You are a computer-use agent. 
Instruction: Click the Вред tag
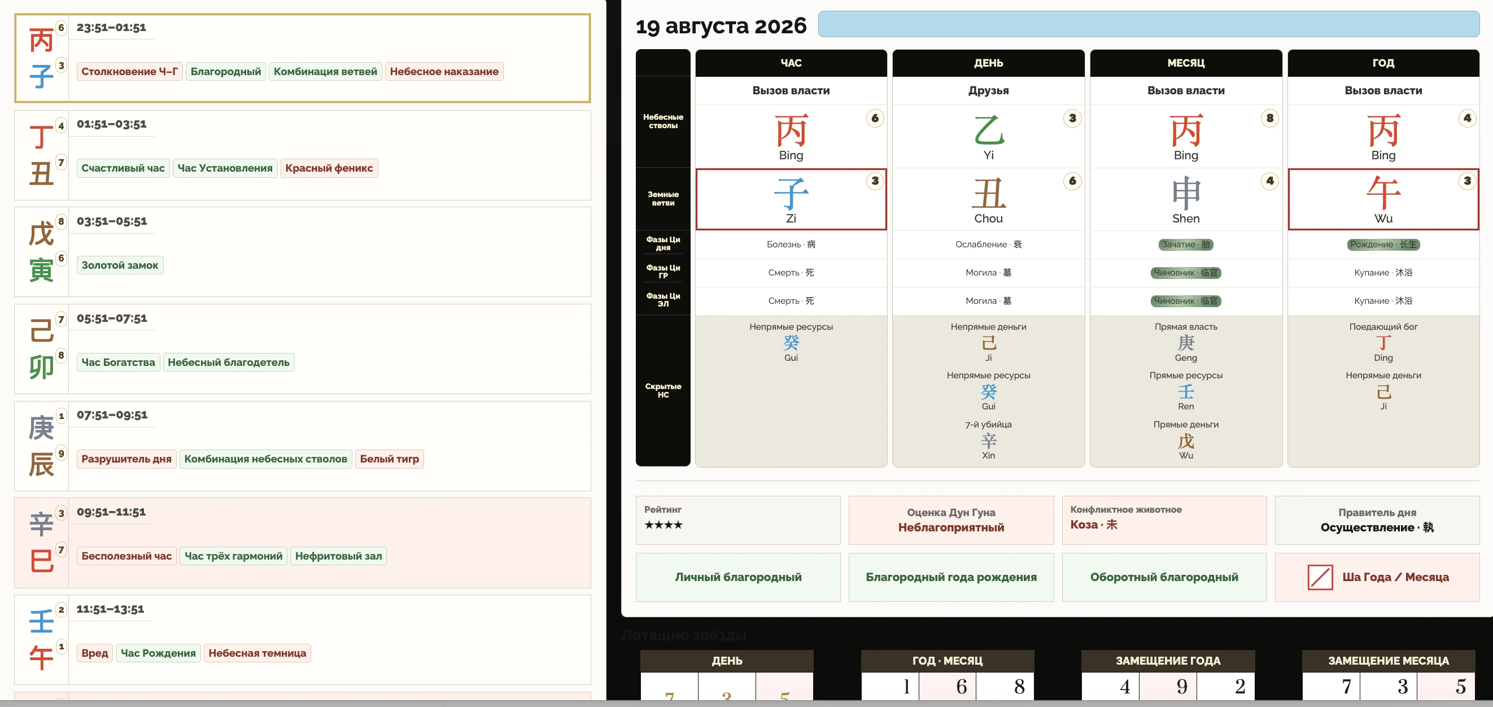tap(94, 653)
